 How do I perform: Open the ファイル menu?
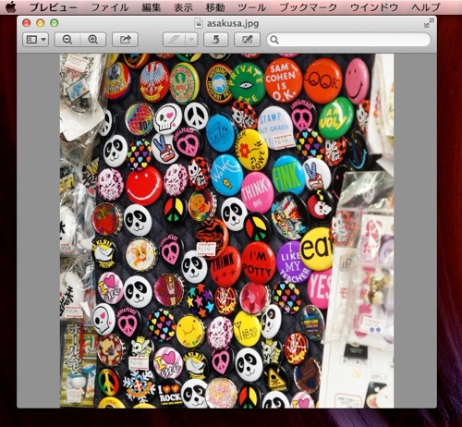(110, 7)
